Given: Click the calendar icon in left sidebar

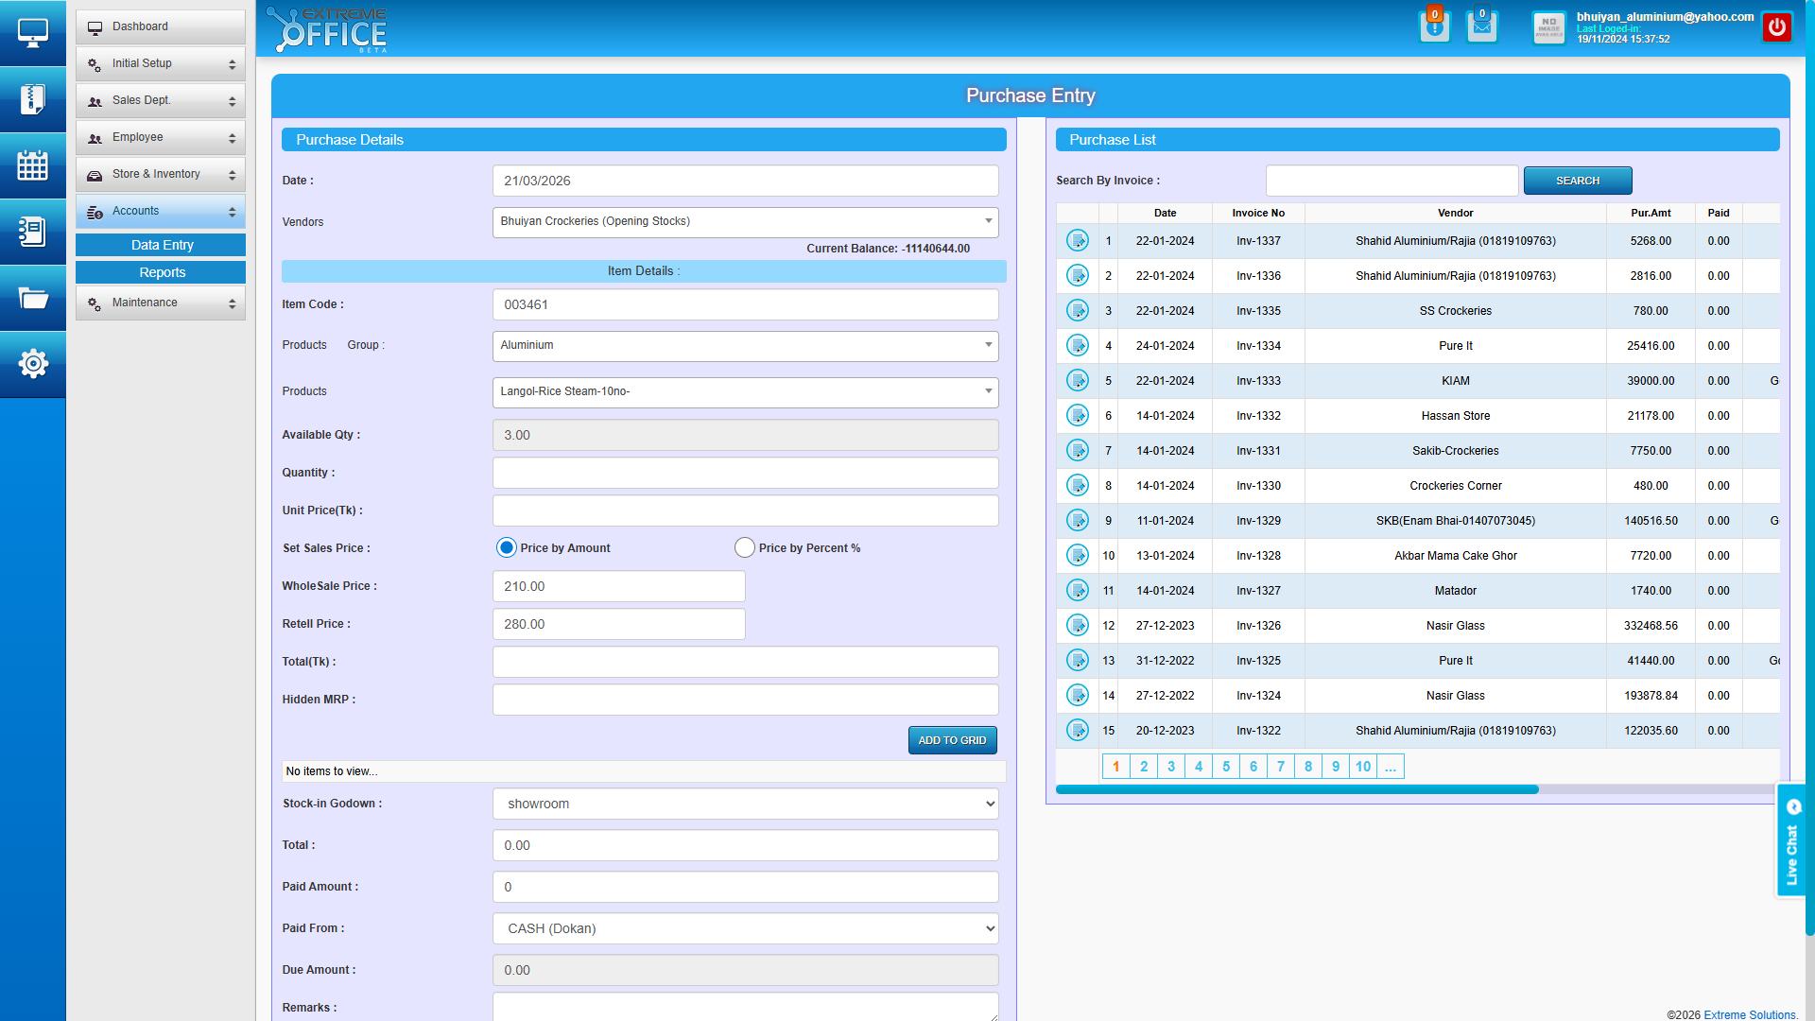Looking at the screenshot, I should 33,165.
